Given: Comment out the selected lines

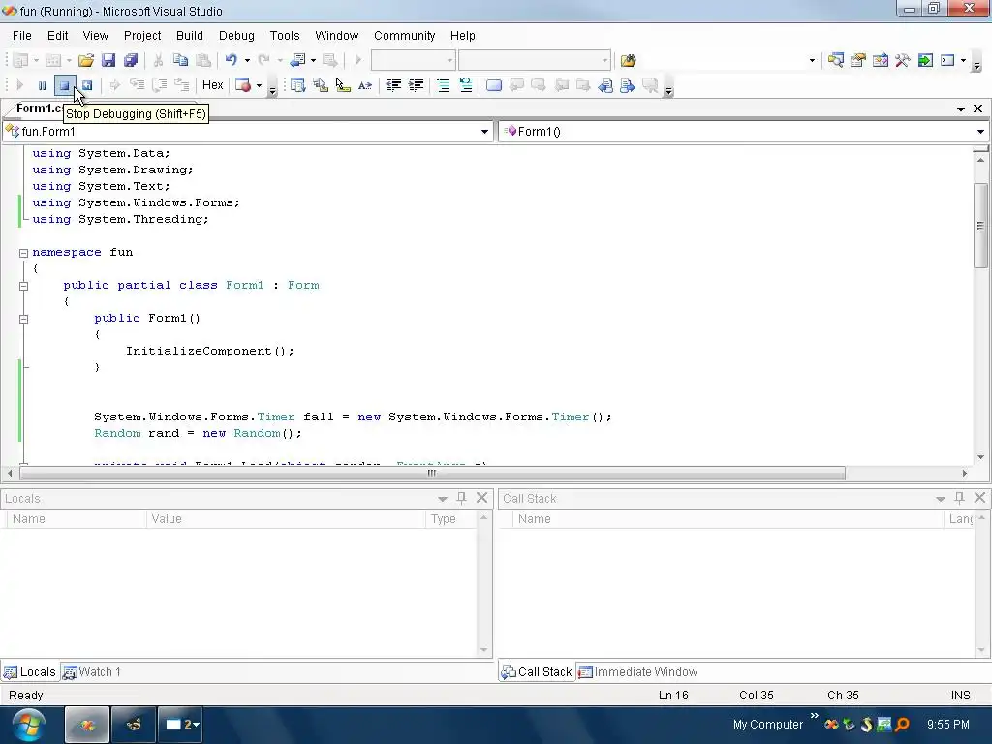Looking at the screenshot, I should (444, 85).
